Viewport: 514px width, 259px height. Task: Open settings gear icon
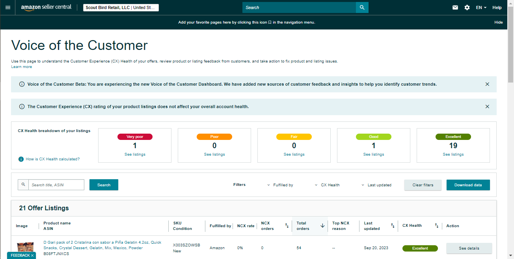pos(467,7)
